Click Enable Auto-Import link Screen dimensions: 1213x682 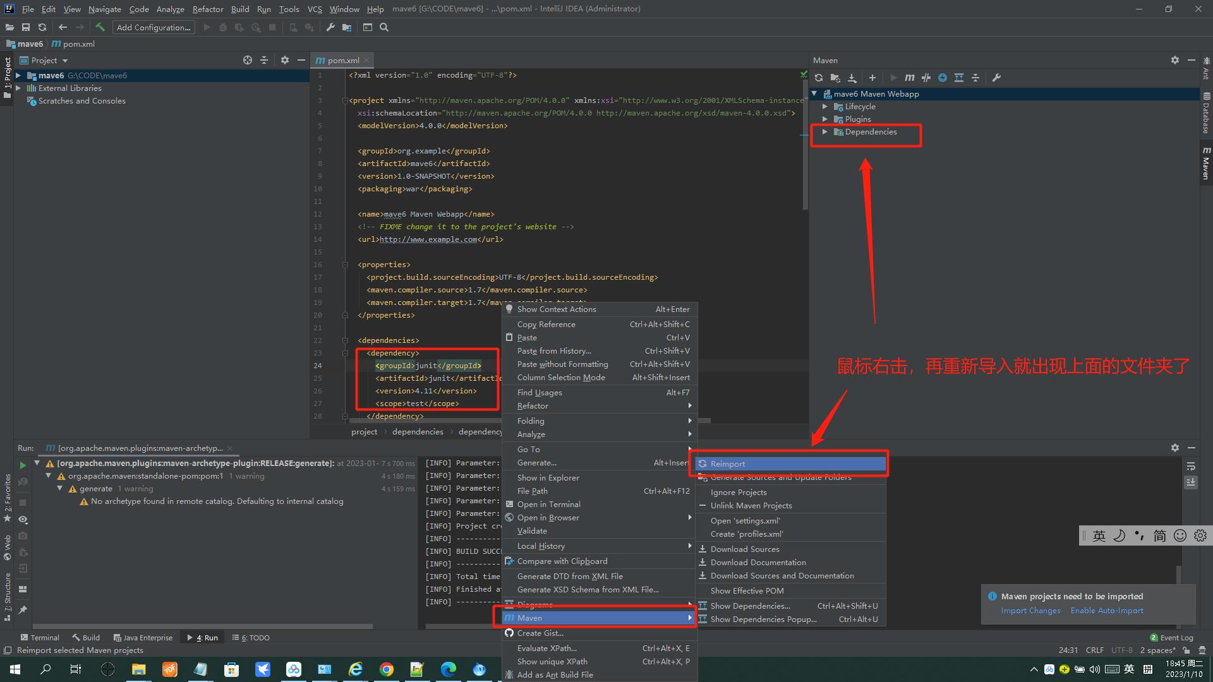tap(1107, 611)
